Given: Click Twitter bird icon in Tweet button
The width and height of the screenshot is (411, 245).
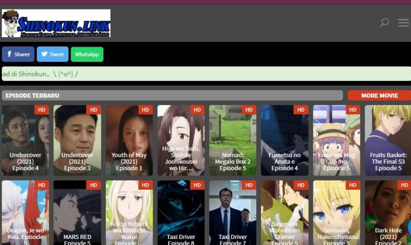Looking at the screenshot, I should 44,54.
